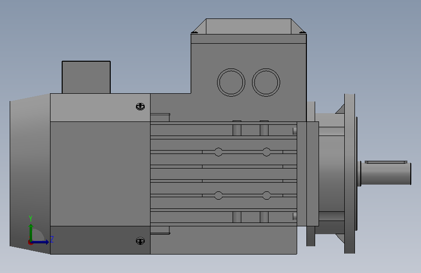This screenshot has height=273, width=421.
Task: Select the motor output shaft
Action: point(386,174)
